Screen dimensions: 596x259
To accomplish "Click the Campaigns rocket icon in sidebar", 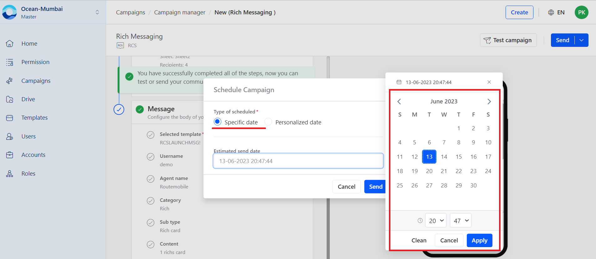I will point(10,81).
